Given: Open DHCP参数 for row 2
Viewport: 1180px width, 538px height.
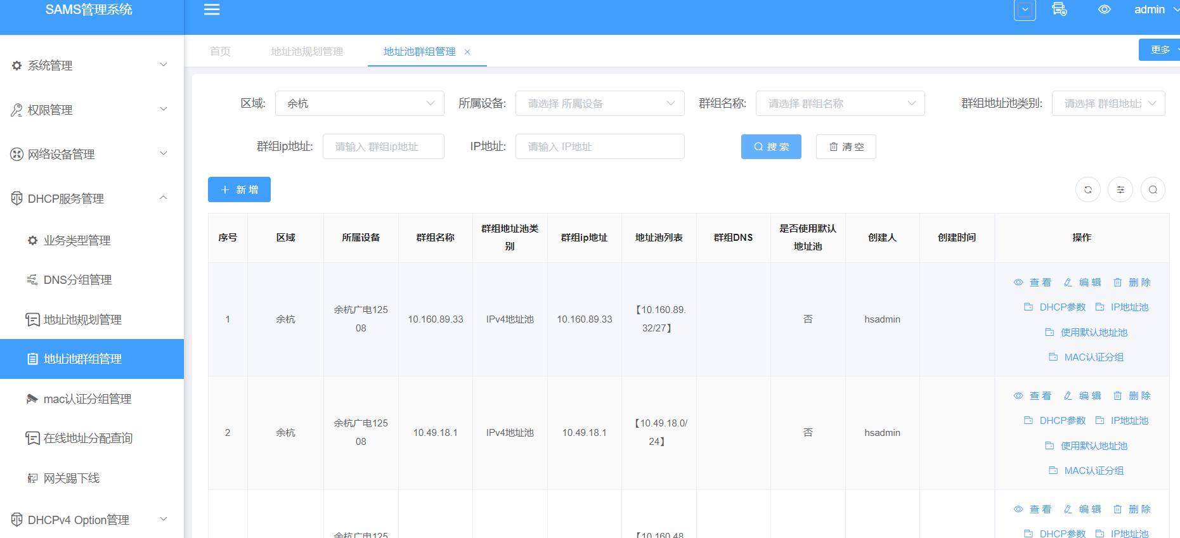Looking at the screenshot, I should [1055, 420].
